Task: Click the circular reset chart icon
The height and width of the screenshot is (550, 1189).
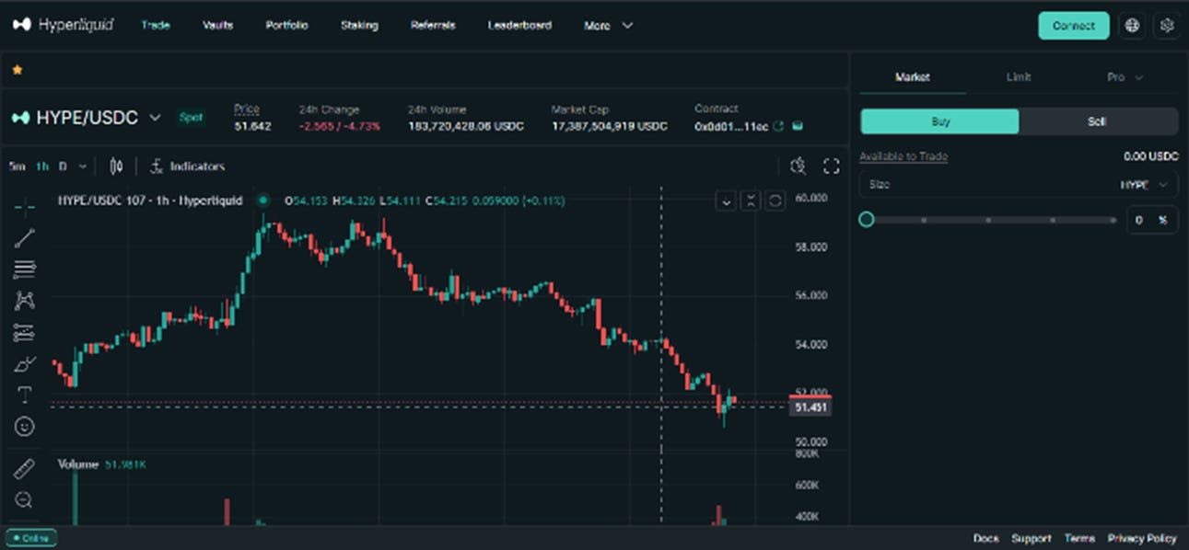Action: [775, 201]
